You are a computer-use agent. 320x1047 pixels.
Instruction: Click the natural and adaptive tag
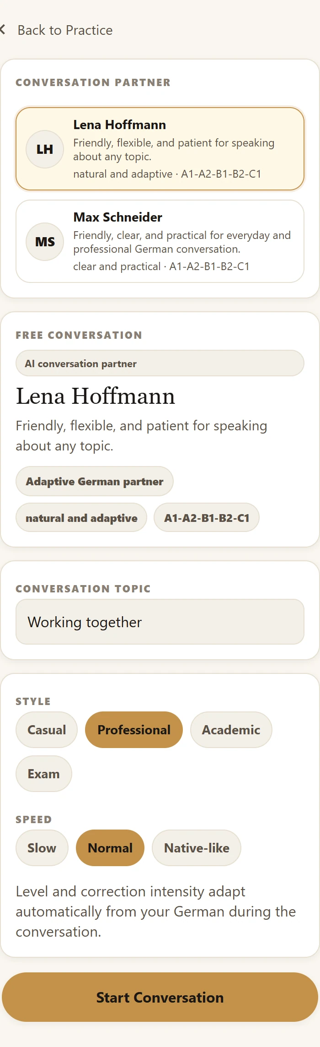(81, 518)
